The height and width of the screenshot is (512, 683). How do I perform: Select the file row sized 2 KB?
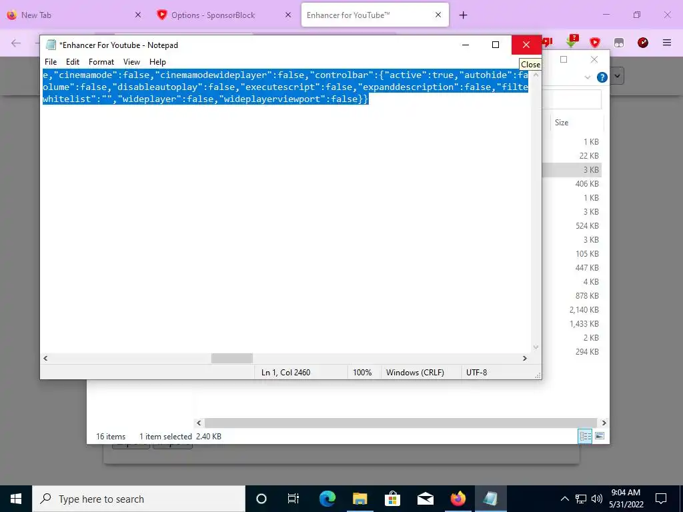(572, 337)
